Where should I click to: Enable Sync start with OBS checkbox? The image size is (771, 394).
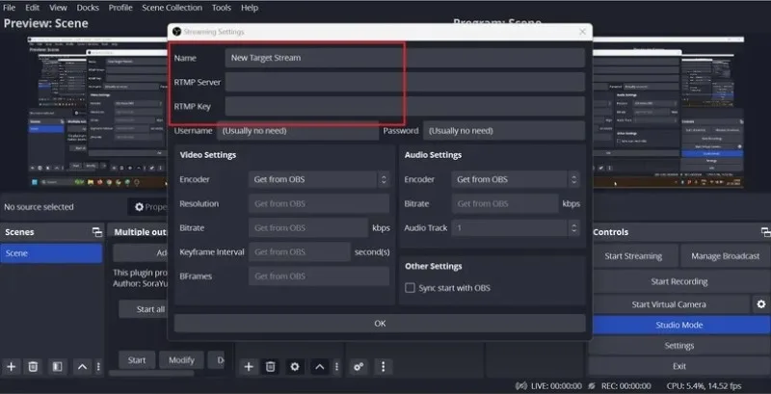[410, 288]
